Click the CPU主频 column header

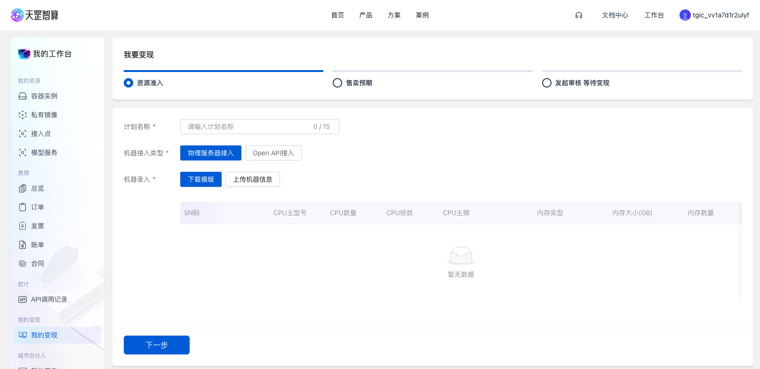pos(456,213)
